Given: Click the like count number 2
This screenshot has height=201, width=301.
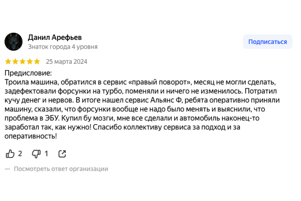Looking at the screenshot, I should click(x=20, y=154).
